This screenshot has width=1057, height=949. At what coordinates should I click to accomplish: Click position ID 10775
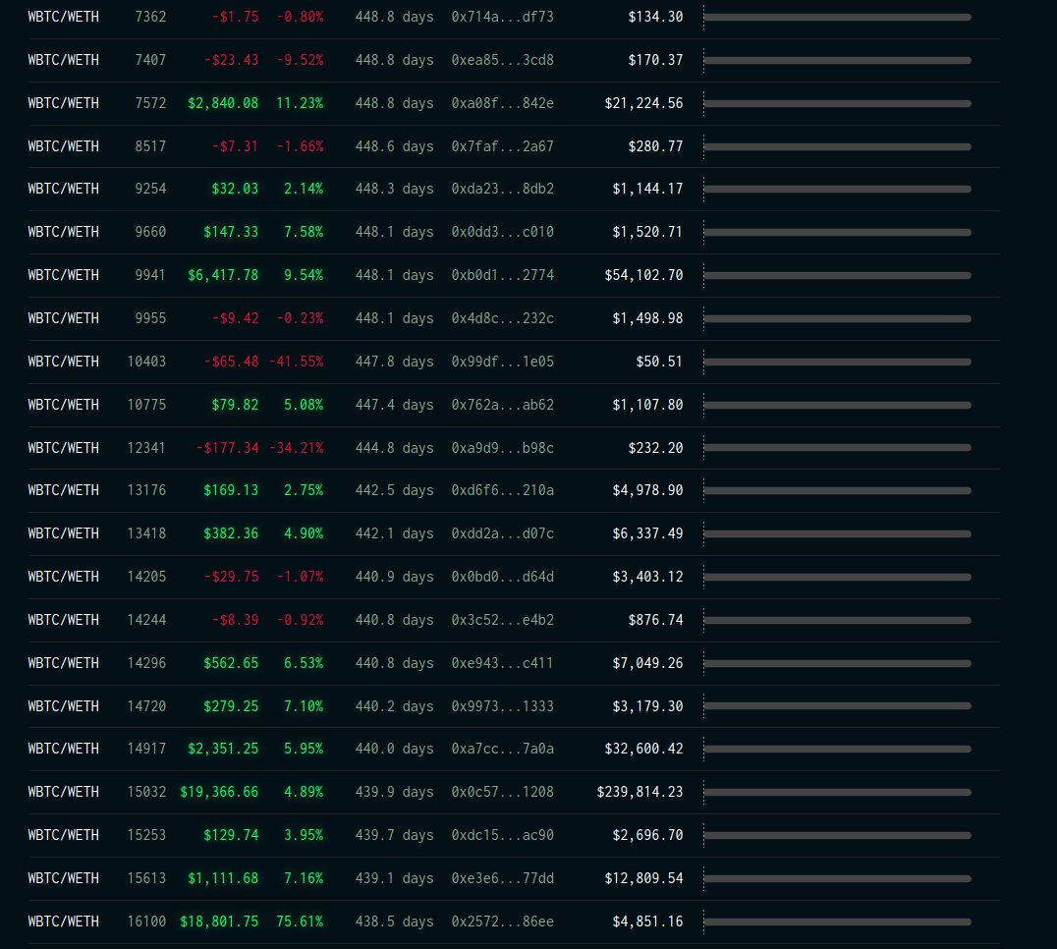[x=146, y=405]
